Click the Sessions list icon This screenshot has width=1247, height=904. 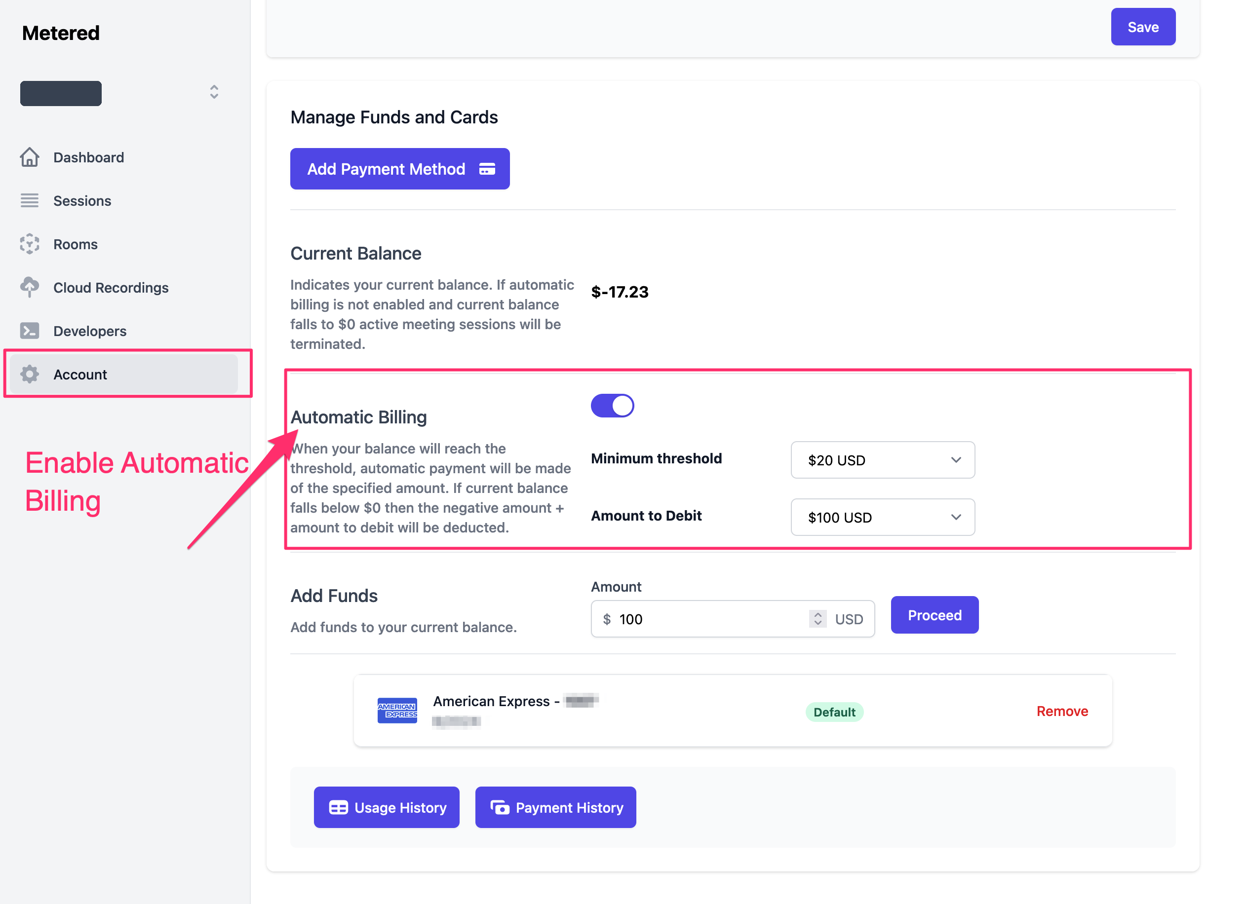pyautogui.click(x=30, y=200)
